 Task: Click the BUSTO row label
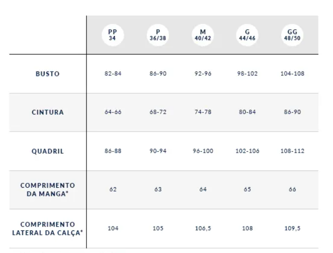48,74
